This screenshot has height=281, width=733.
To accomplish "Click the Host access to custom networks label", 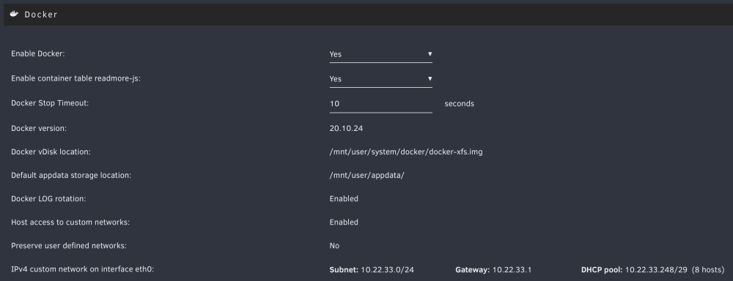I will [70, 222].
